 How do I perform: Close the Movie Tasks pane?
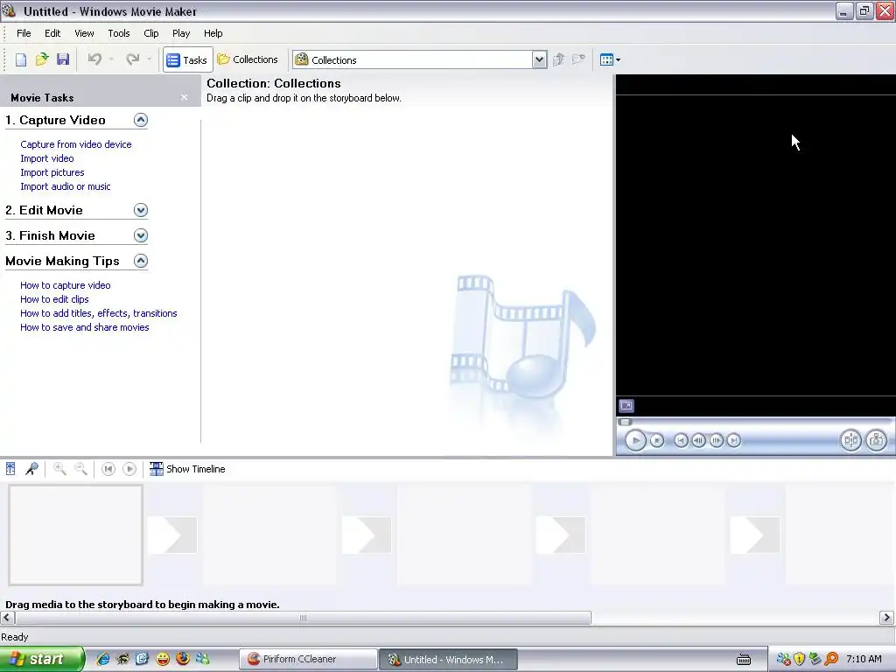(x=184, y=98)
